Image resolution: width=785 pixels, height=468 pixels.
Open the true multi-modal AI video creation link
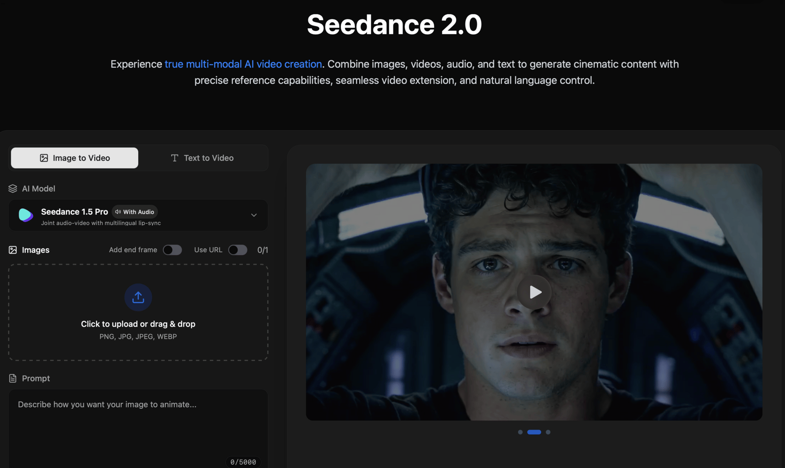[243, 64]
